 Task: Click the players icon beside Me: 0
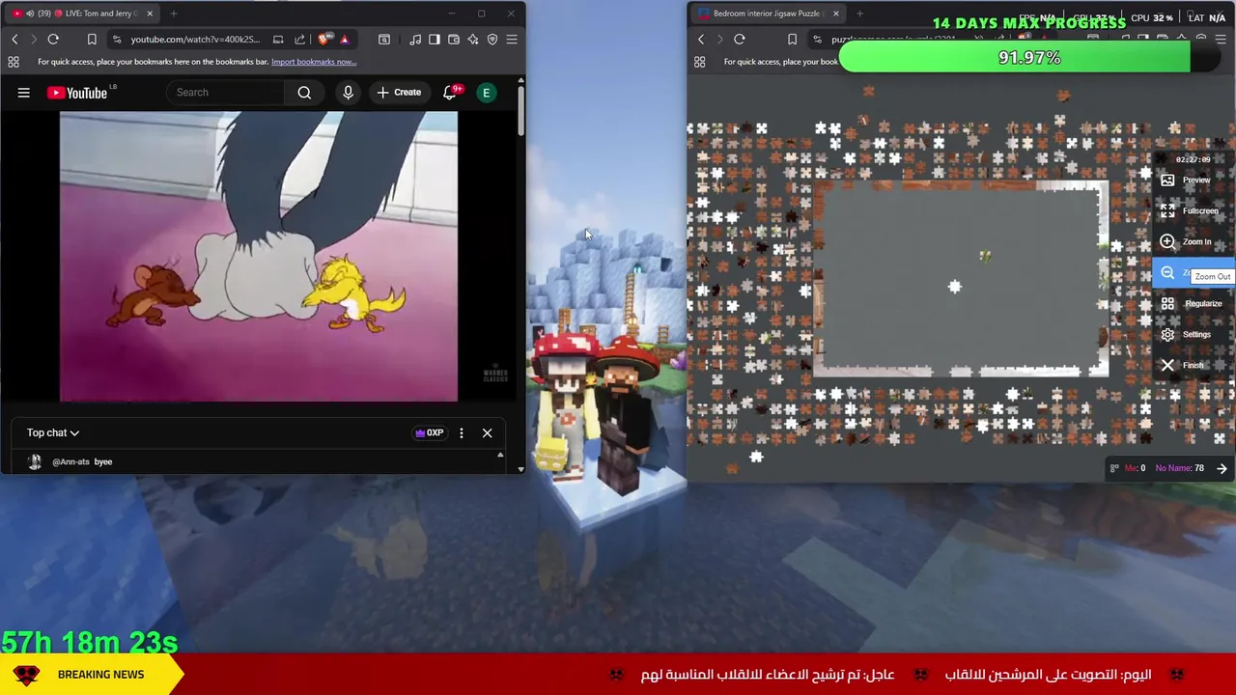[1114, 468]
